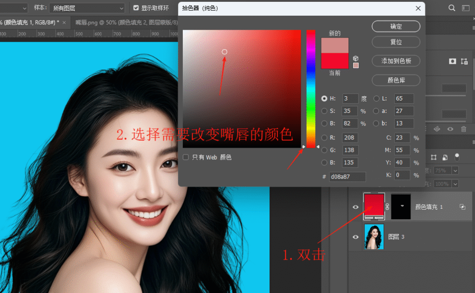Select the G: radio button
This screenshot has height=293, width=475.
click(324, 150)
